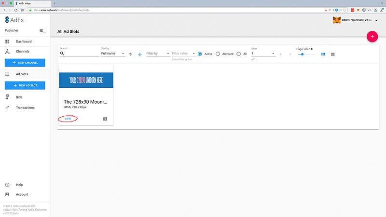Image resolution: width=386 pixels, height=217 pixels.
Task: Click the MetaMask fox avatar
Action: click(336, 20)
